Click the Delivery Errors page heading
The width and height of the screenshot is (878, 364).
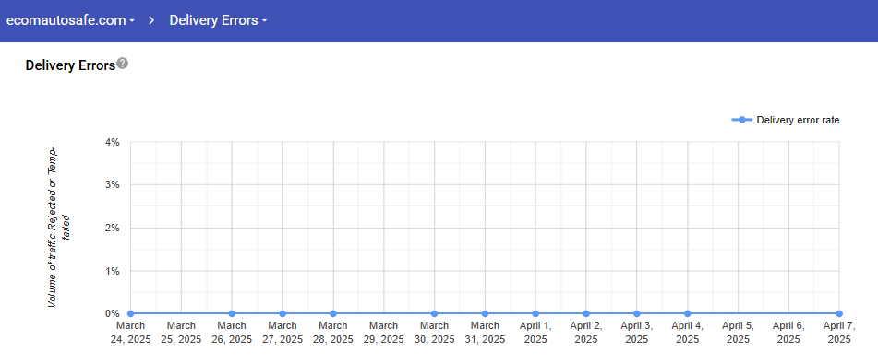pyautogui.click(x=70, y=65)
